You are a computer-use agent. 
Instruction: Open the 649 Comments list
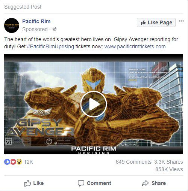tap(133, 162)
